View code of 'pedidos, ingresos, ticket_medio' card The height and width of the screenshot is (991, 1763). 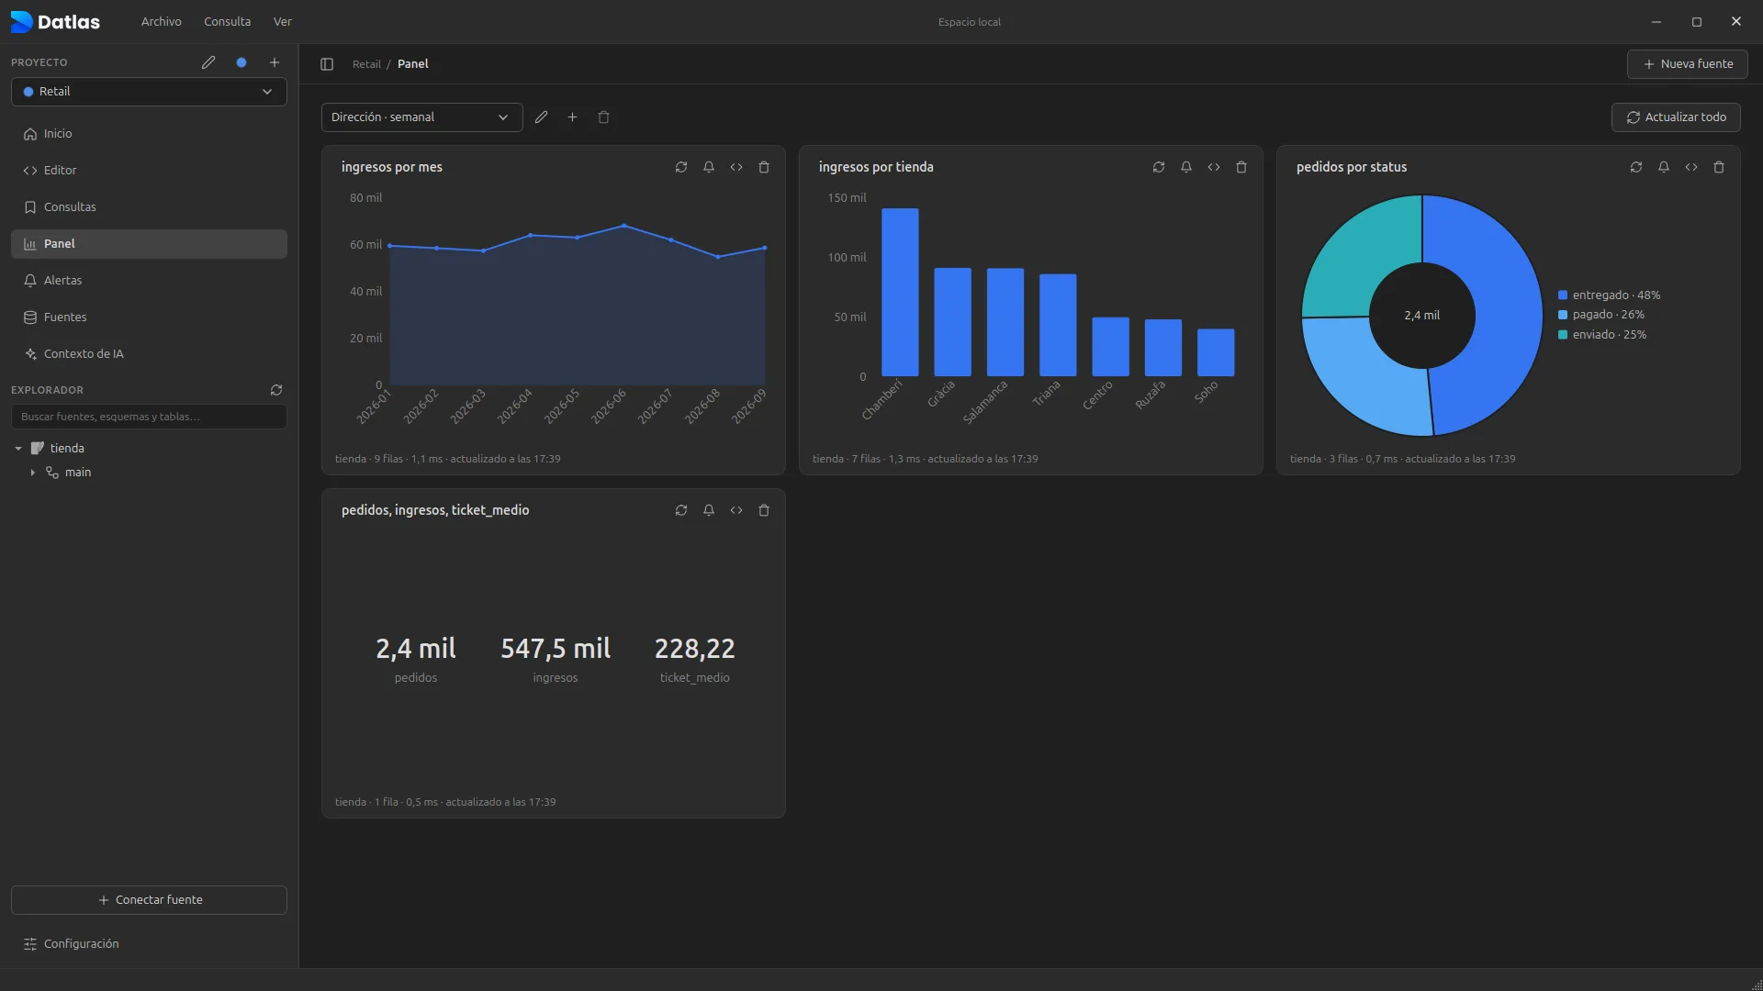click(736, 510)
